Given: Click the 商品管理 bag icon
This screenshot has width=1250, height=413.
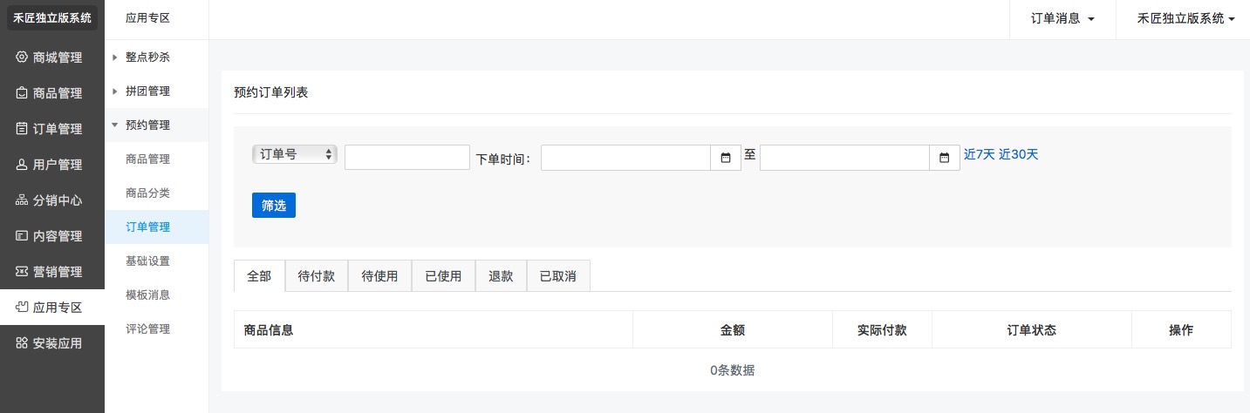Looking at the screenshot, I should [23, 93].
